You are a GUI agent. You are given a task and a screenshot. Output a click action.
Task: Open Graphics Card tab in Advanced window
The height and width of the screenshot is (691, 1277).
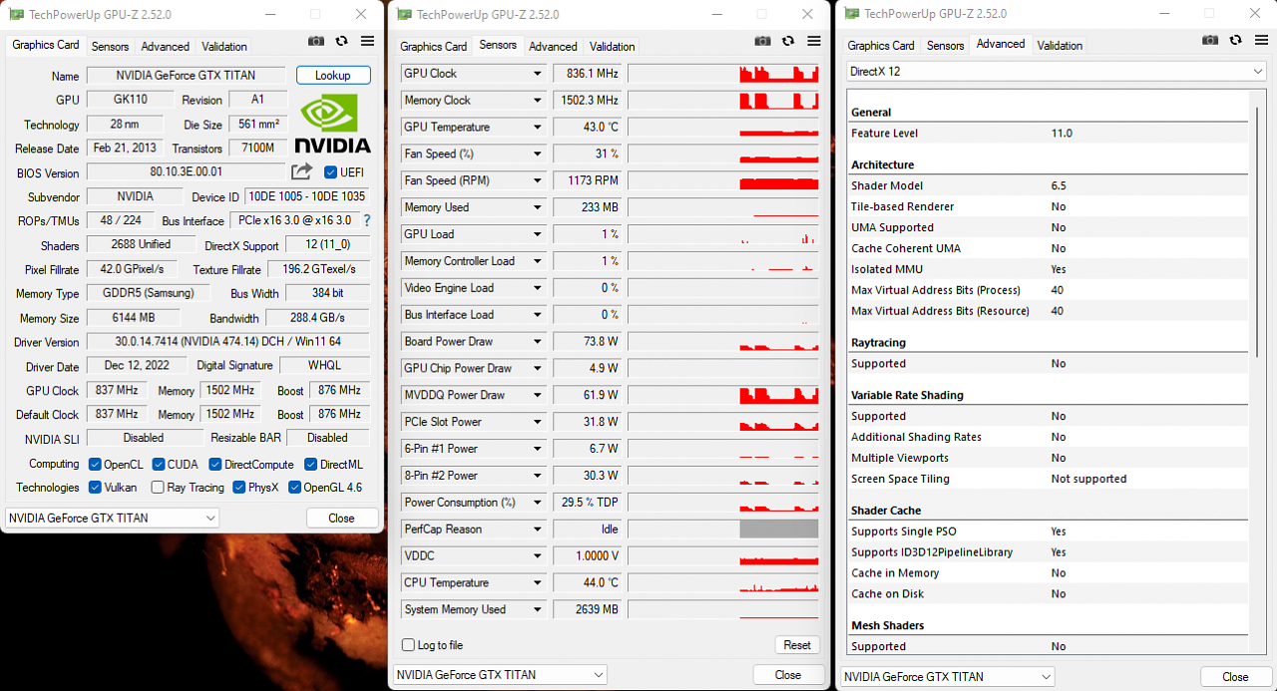(881, 46)
